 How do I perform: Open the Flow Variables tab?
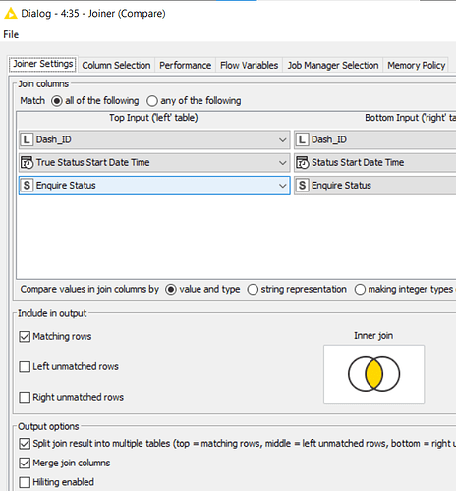[249, 65]
